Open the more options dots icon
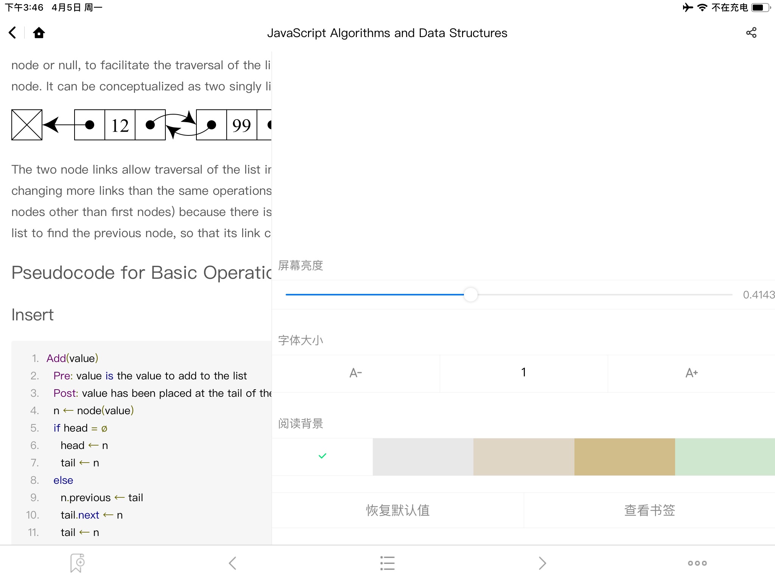Image resolution: width=775 pixels, height=581 pixels. click(x=697, y=563)
